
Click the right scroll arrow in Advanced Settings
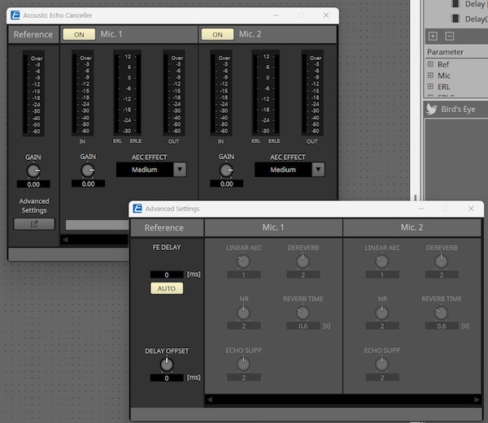pyautogui.click(x=477, y=399)
